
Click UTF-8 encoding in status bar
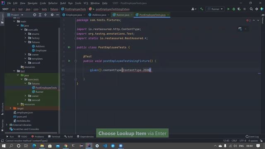click(x=243, y=141)
